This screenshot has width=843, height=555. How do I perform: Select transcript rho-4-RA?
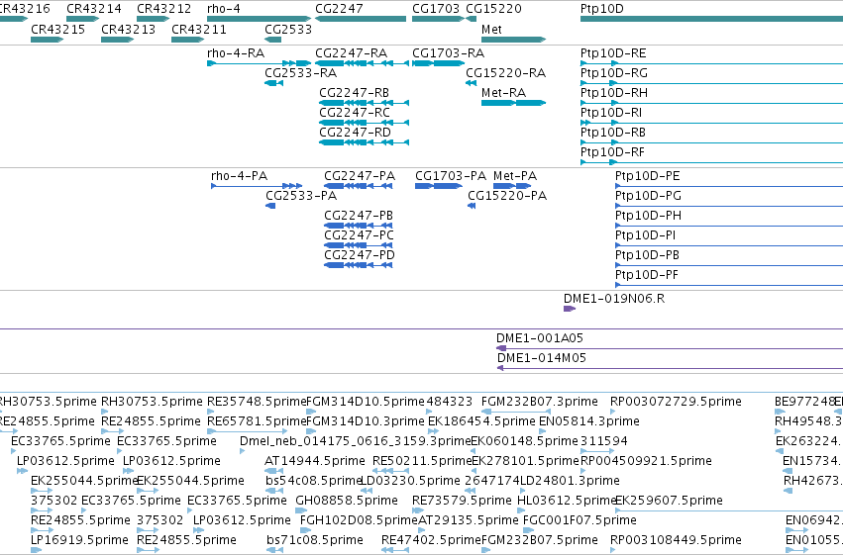tap(236, 53)
